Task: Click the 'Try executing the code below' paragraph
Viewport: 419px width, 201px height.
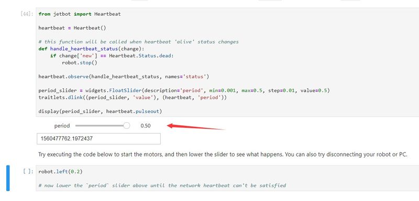Action: tap(223, 155)
